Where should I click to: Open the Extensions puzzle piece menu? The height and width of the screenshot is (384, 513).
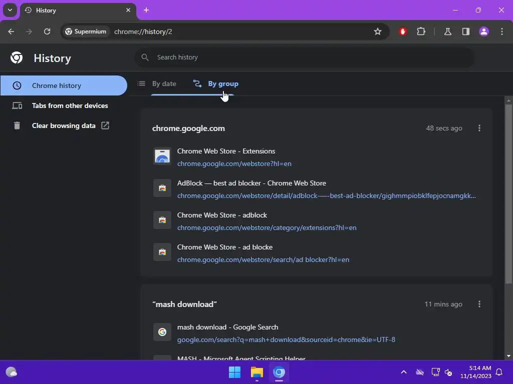[x=421, y=31]
